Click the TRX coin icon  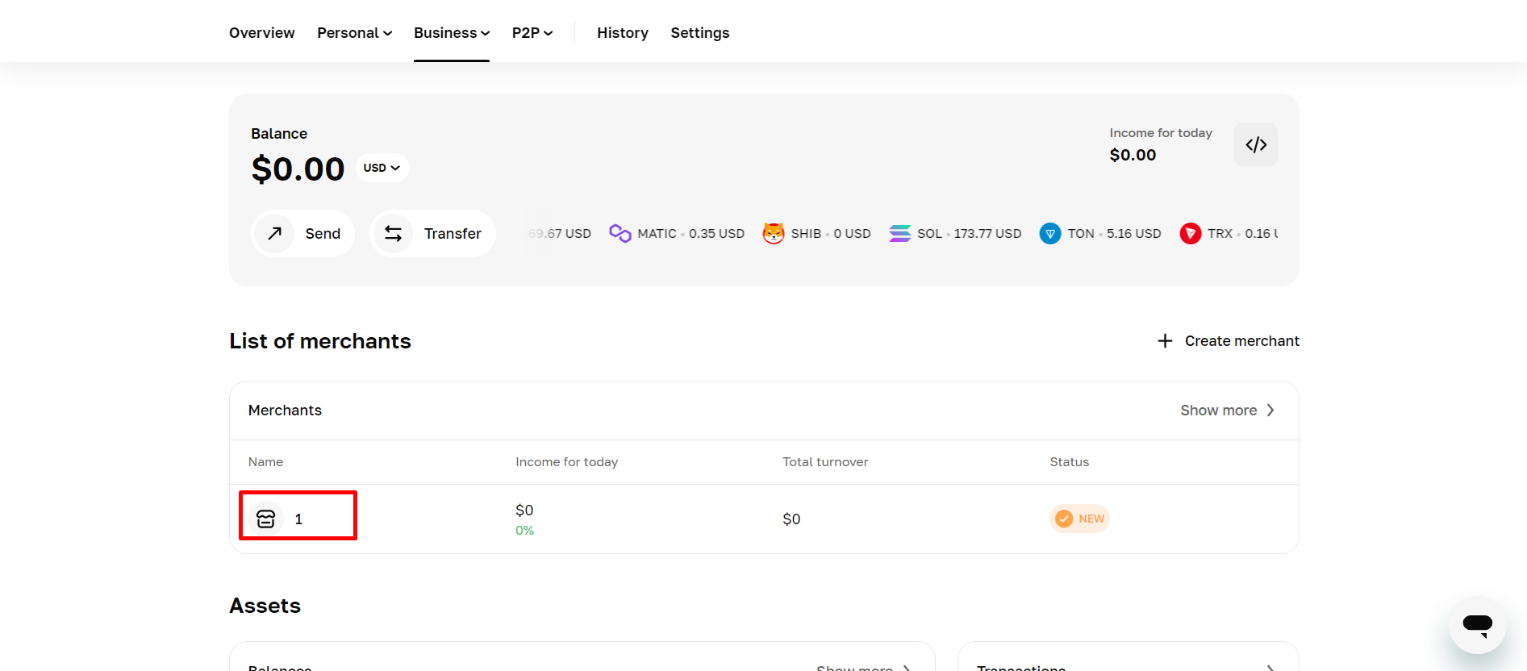[x=1190, y=233]
